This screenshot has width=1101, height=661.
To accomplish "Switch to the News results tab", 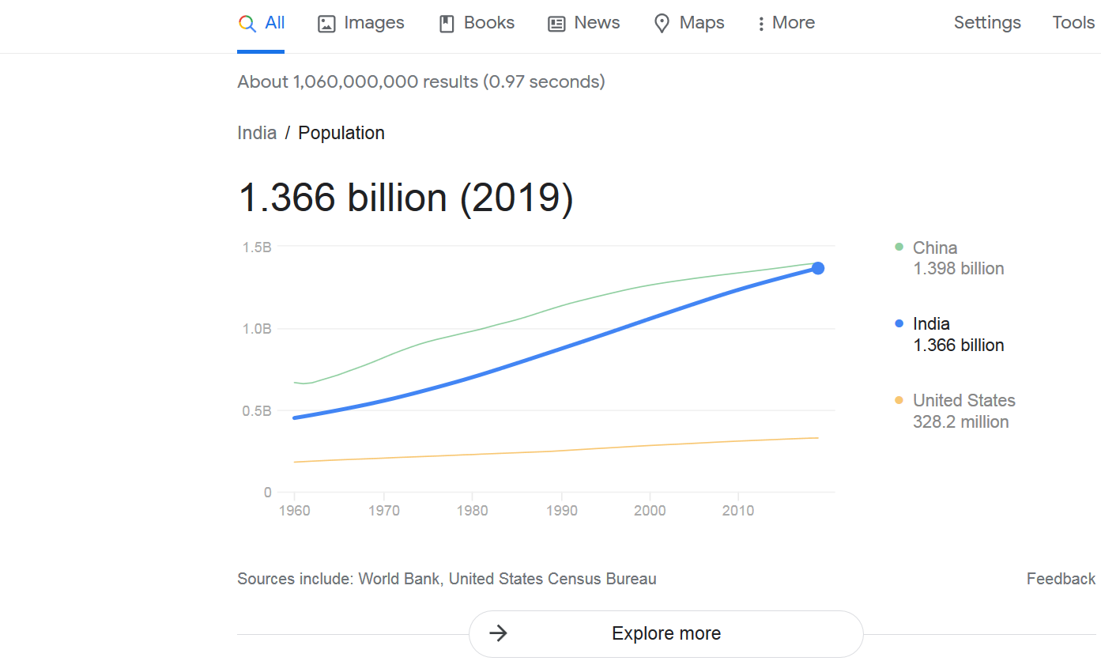I will click(x=584, y=23).
